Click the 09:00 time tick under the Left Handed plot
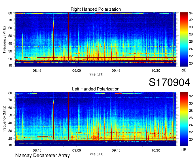Viewport: 196px width, 159px height. point(76,150)
